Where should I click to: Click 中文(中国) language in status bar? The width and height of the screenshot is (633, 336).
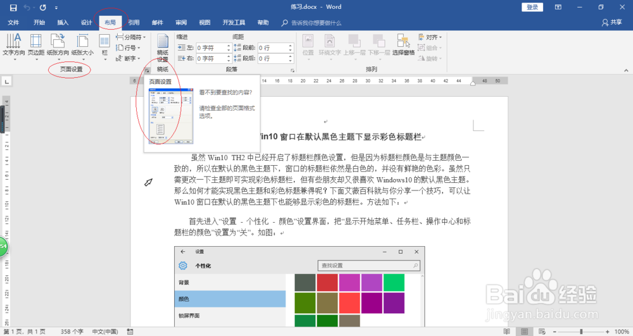(105, 332)
